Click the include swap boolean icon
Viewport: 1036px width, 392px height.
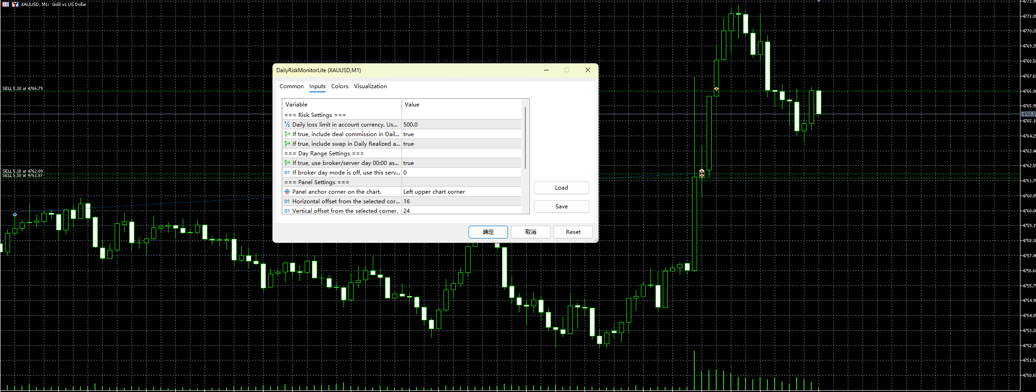coord(287,143)
